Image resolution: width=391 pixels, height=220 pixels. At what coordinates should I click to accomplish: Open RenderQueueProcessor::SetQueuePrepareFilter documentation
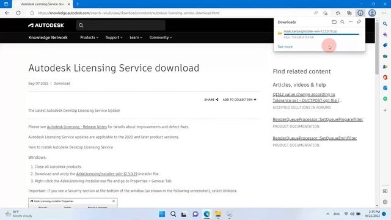tap(318, 119)
